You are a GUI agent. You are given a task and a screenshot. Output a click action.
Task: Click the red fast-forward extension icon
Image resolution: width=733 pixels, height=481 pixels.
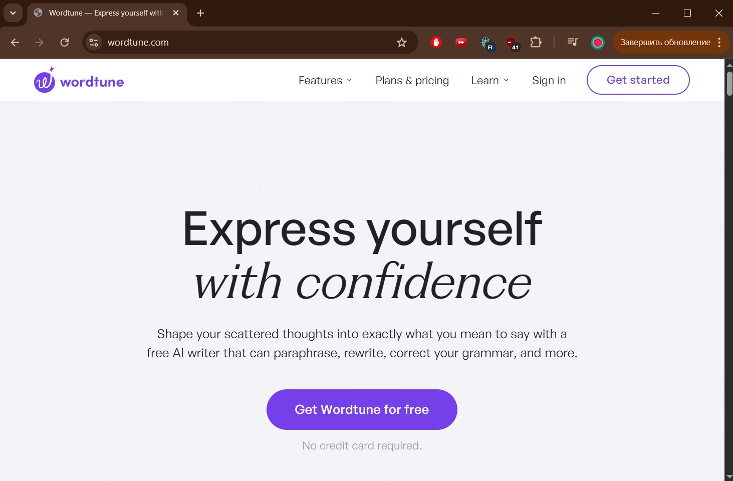point(461,43)
